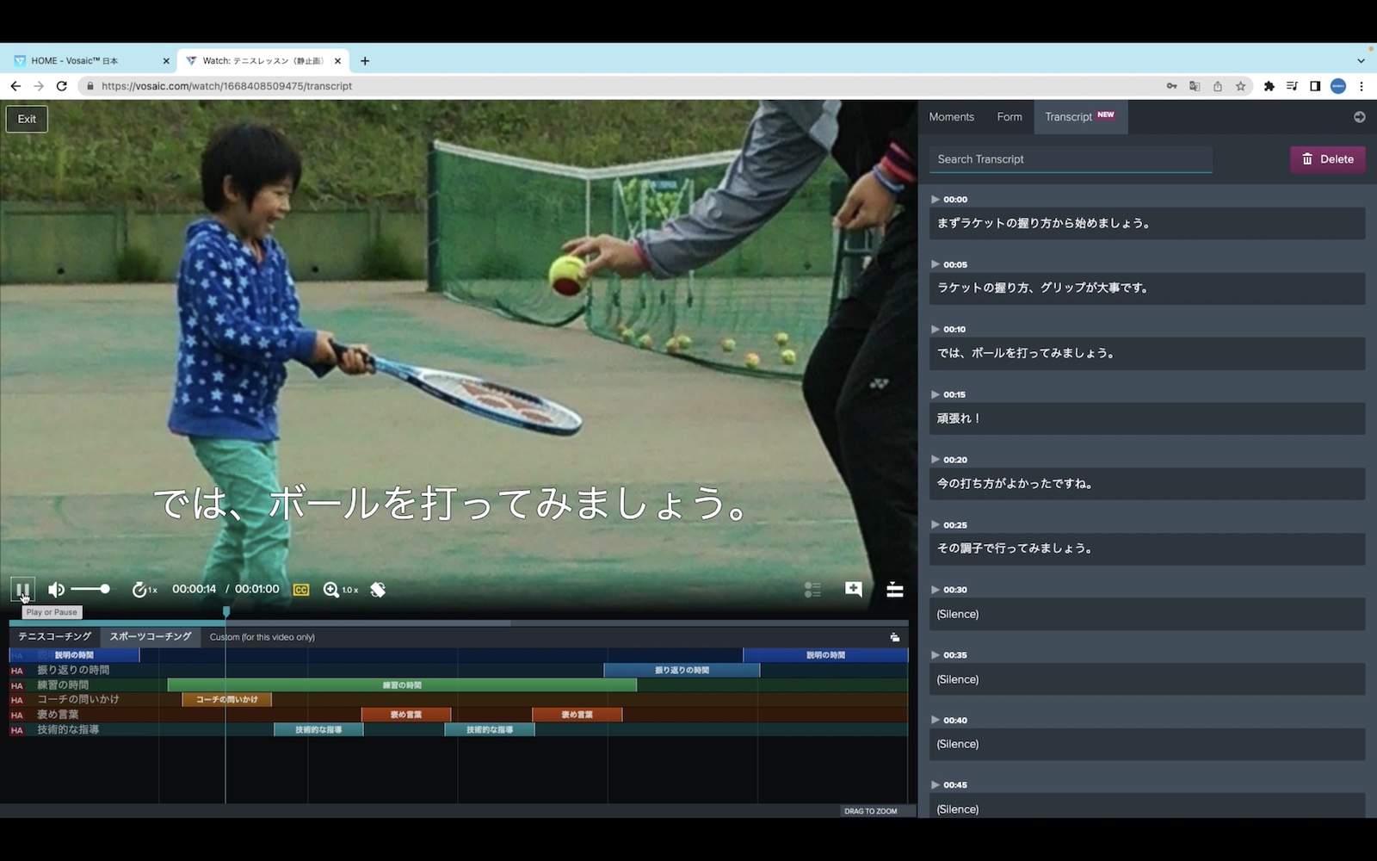This screenshot has height=861, width=1377.
Task: Click HA badge on 練習の時間 row
Action: point(17,686)
